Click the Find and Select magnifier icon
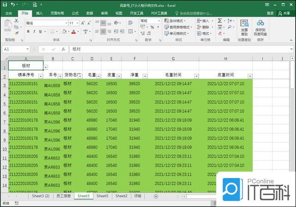Viewport: 296px width, 207px height. point(230,27)
